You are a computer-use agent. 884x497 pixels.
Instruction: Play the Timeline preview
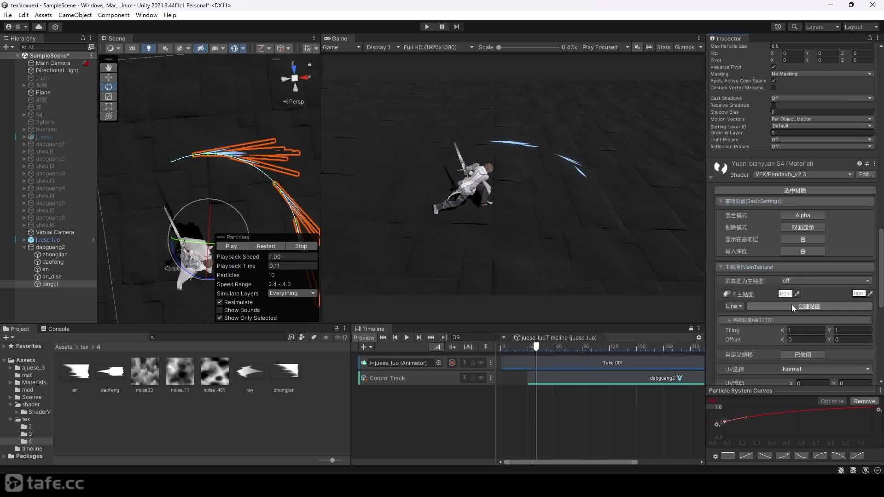(x=407, y=337)
